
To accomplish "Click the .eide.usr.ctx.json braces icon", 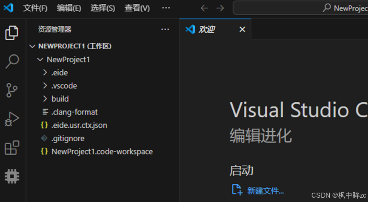I will coord(44,125).
